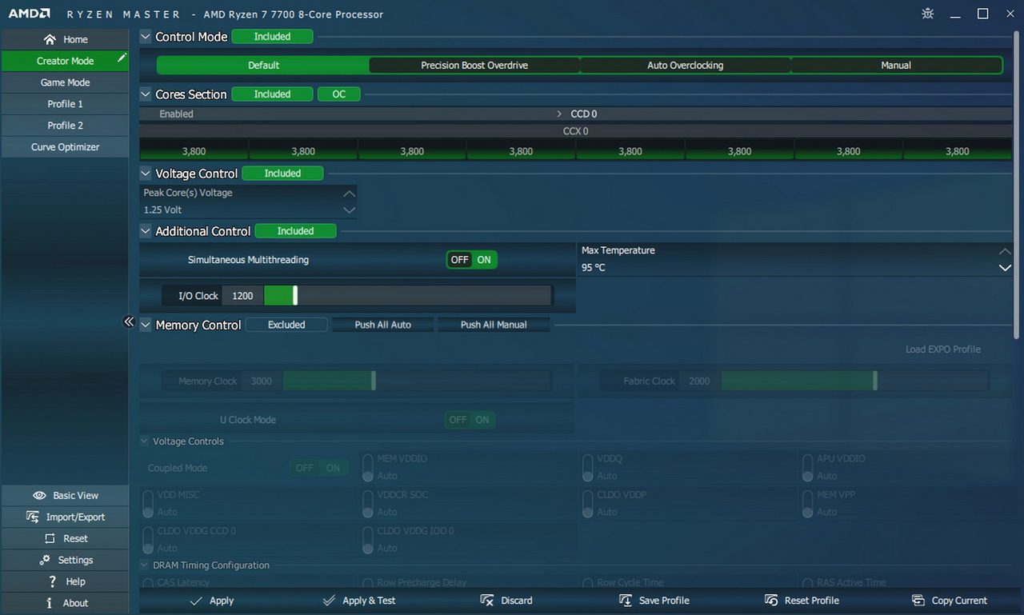Increase Peak Core(s) Voltage with up arrow
Viewport: 1024px width, 615px height.
click(349, 194)
